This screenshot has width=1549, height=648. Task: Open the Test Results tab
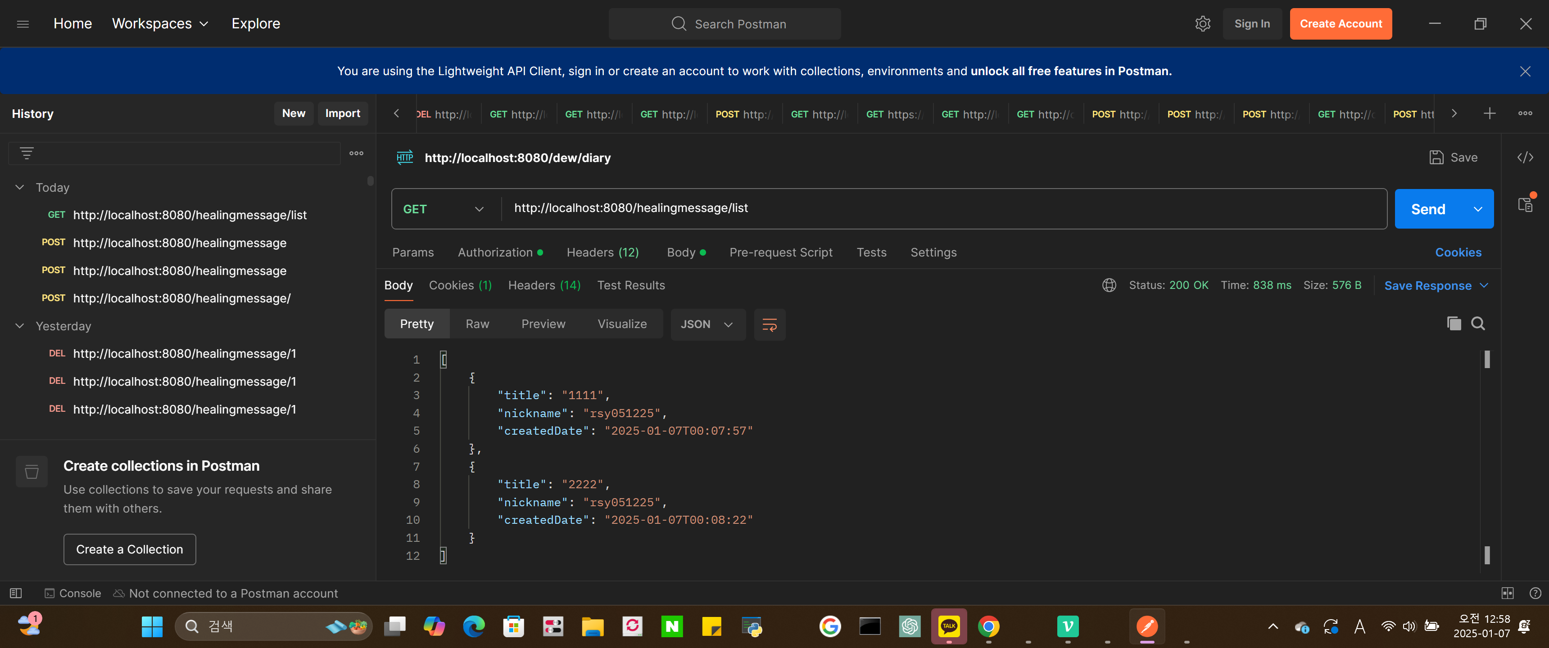pyautogui.click(x=631, y=286)
